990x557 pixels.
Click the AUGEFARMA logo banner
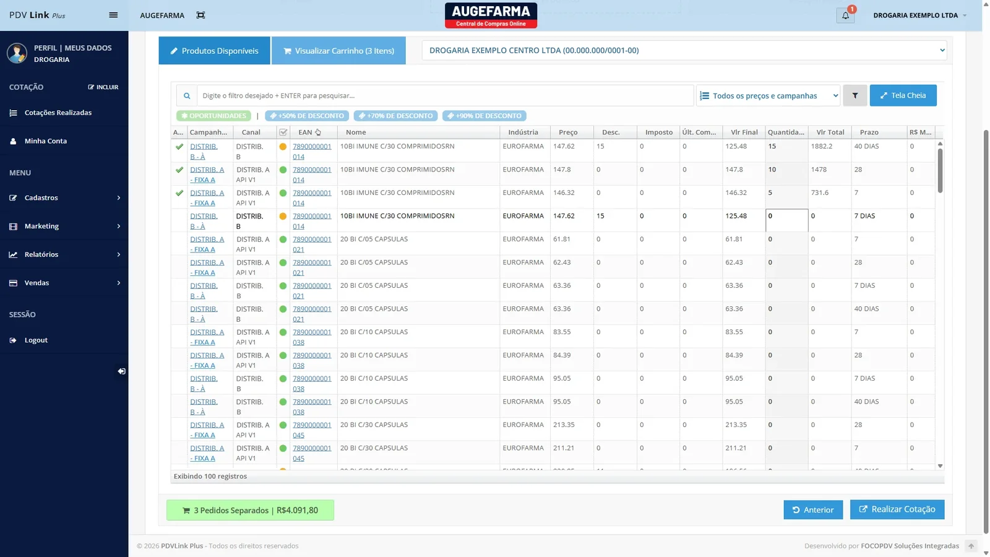(x=491, y=15)
